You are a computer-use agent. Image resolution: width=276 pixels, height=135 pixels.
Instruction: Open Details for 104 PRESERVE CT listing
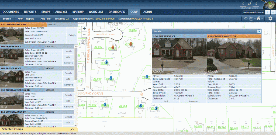pos(68,51)
